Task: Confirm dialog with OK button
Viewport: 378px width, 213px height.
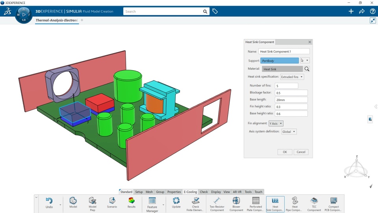Action: click(x=285, y=152)
